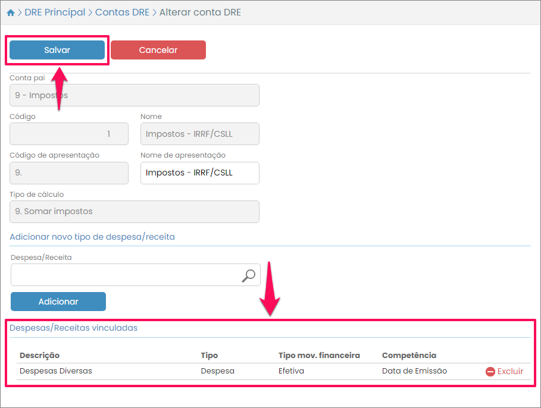Open the Tipo de cálculo field

tap(135, 211)
